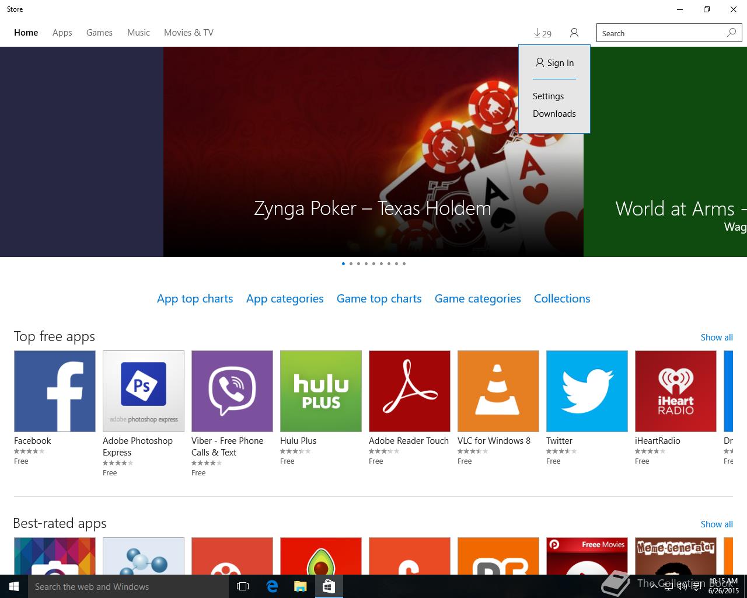Open Collections link

(x=562, y=298)
